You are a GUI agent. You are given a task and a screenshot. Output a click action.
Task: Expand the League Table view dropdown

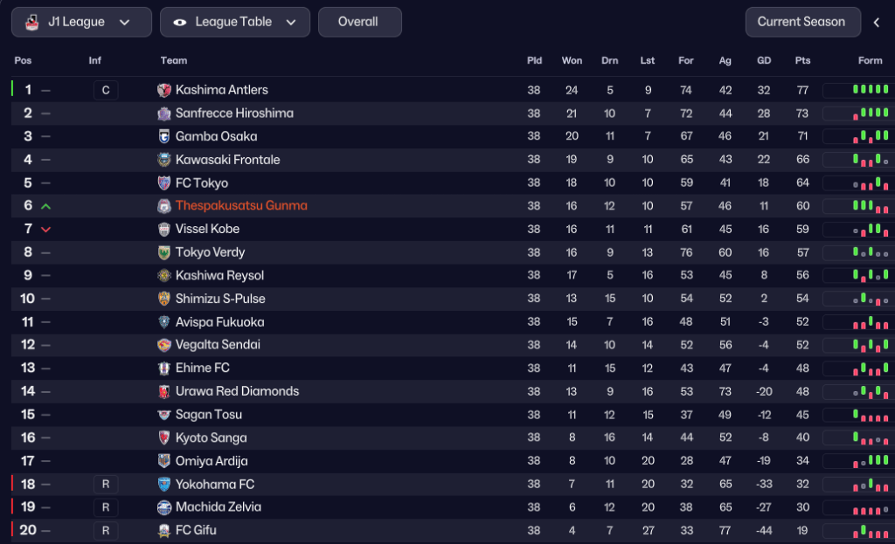coord(235,22)
